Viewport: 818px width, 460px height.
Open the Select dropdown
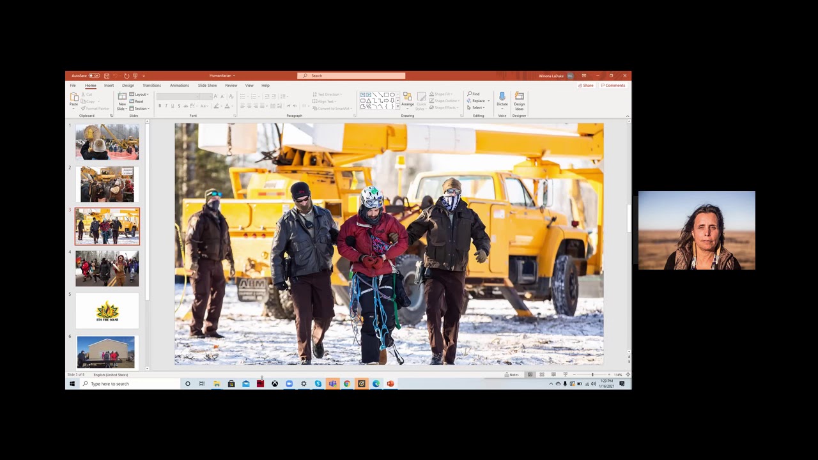click(x=477, y=108)
